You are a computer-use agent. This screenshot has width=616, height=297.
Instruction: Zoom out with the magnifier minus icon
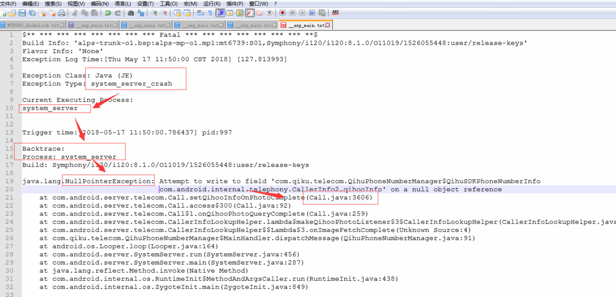point(164,12)
